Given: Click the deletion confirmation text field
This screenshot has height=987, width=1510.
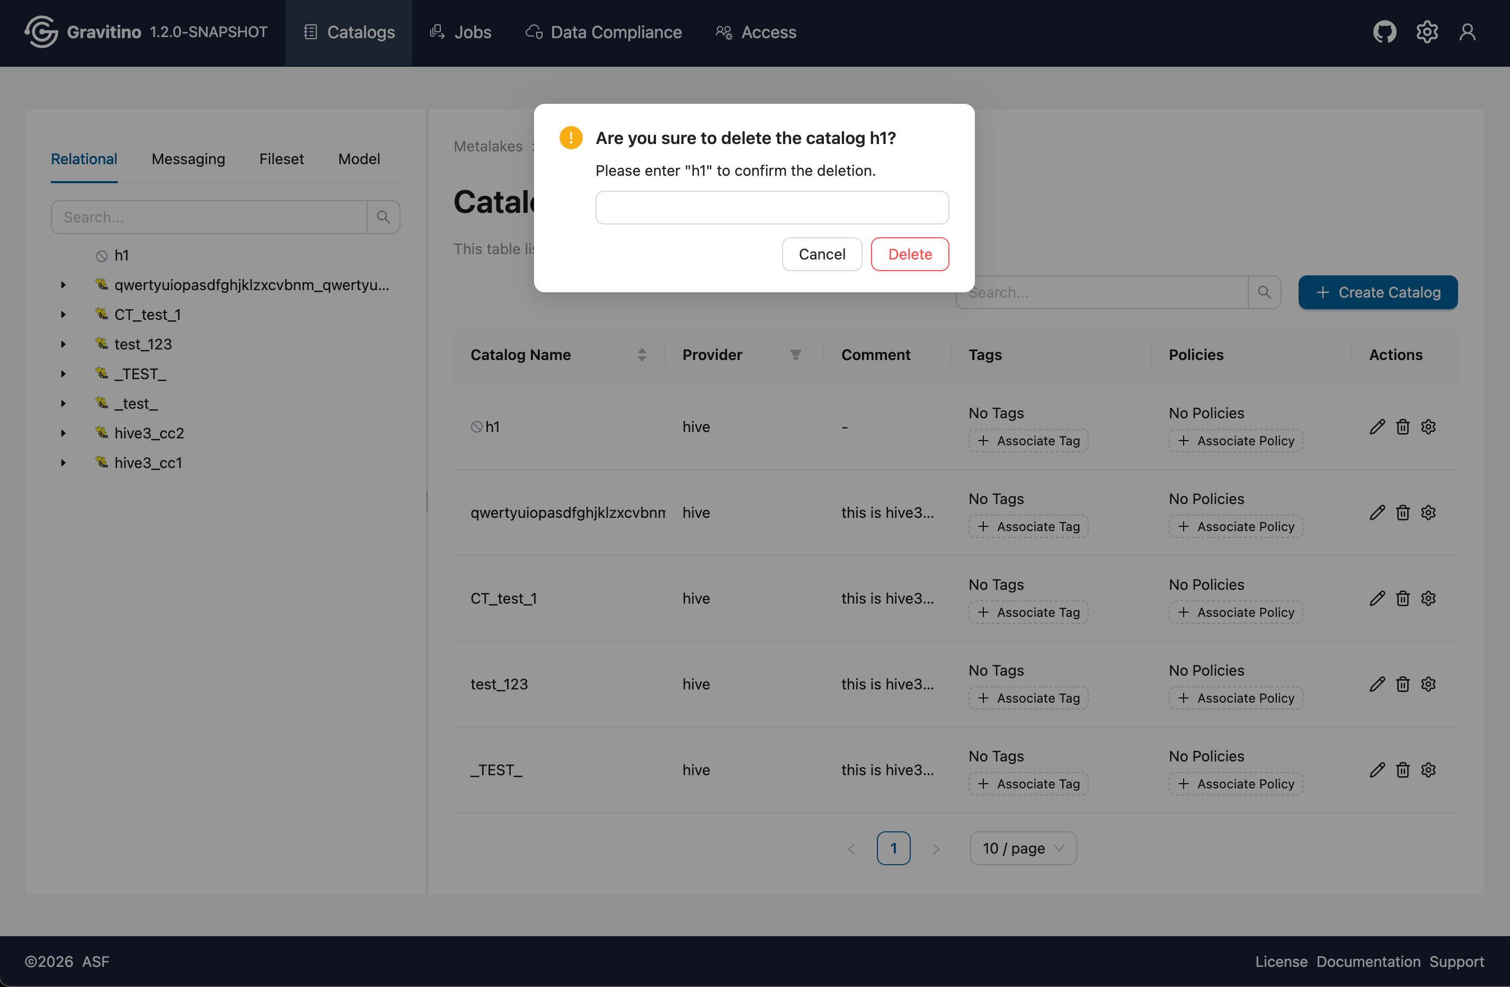Looking at the screenshot, I should tap(771, 207).
